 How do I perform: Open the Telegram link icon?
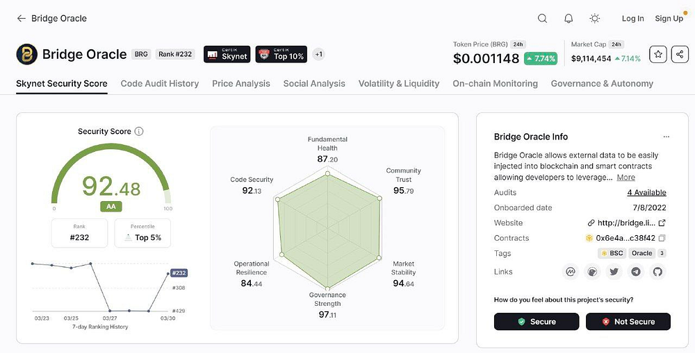[x=636, y=272]
